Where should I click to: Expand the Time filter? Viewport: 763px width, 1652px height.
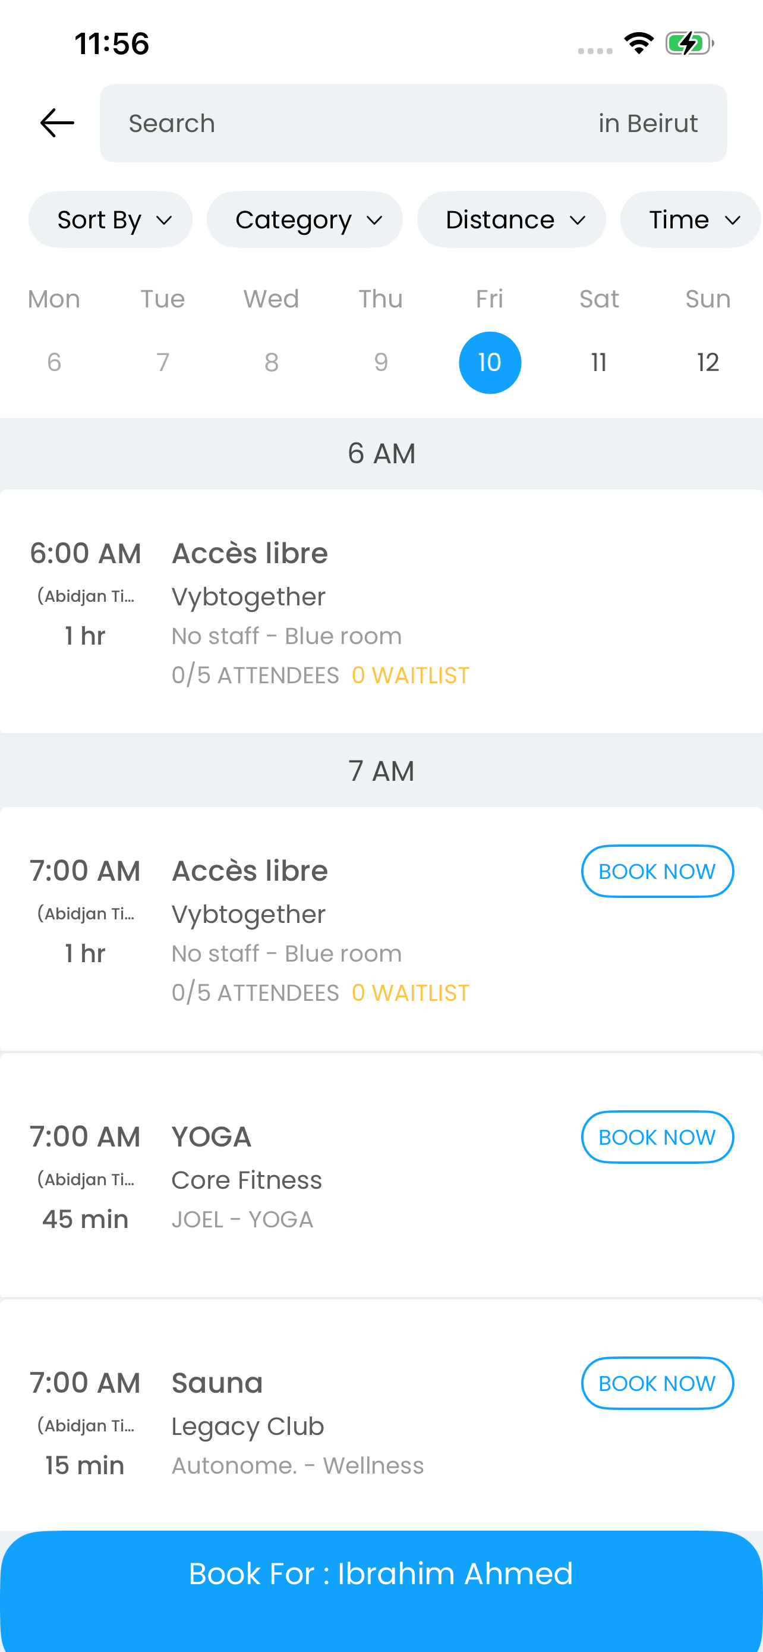[691, 219]
